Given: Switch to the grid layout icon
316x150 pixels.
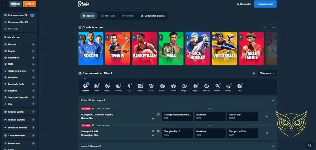Looking at the screenshot, I should click(x=254, y=73).
